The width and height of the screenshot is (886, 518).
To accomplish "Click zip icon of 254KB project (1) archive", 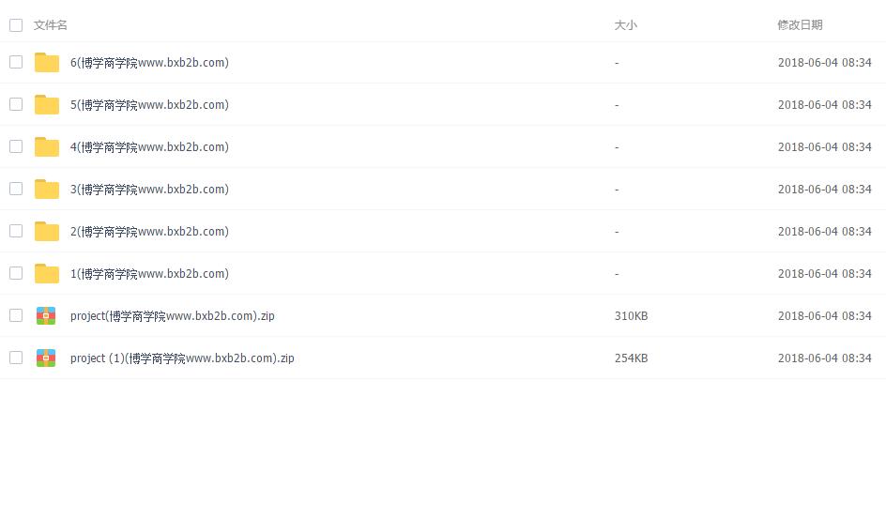I will coord(46,358).
